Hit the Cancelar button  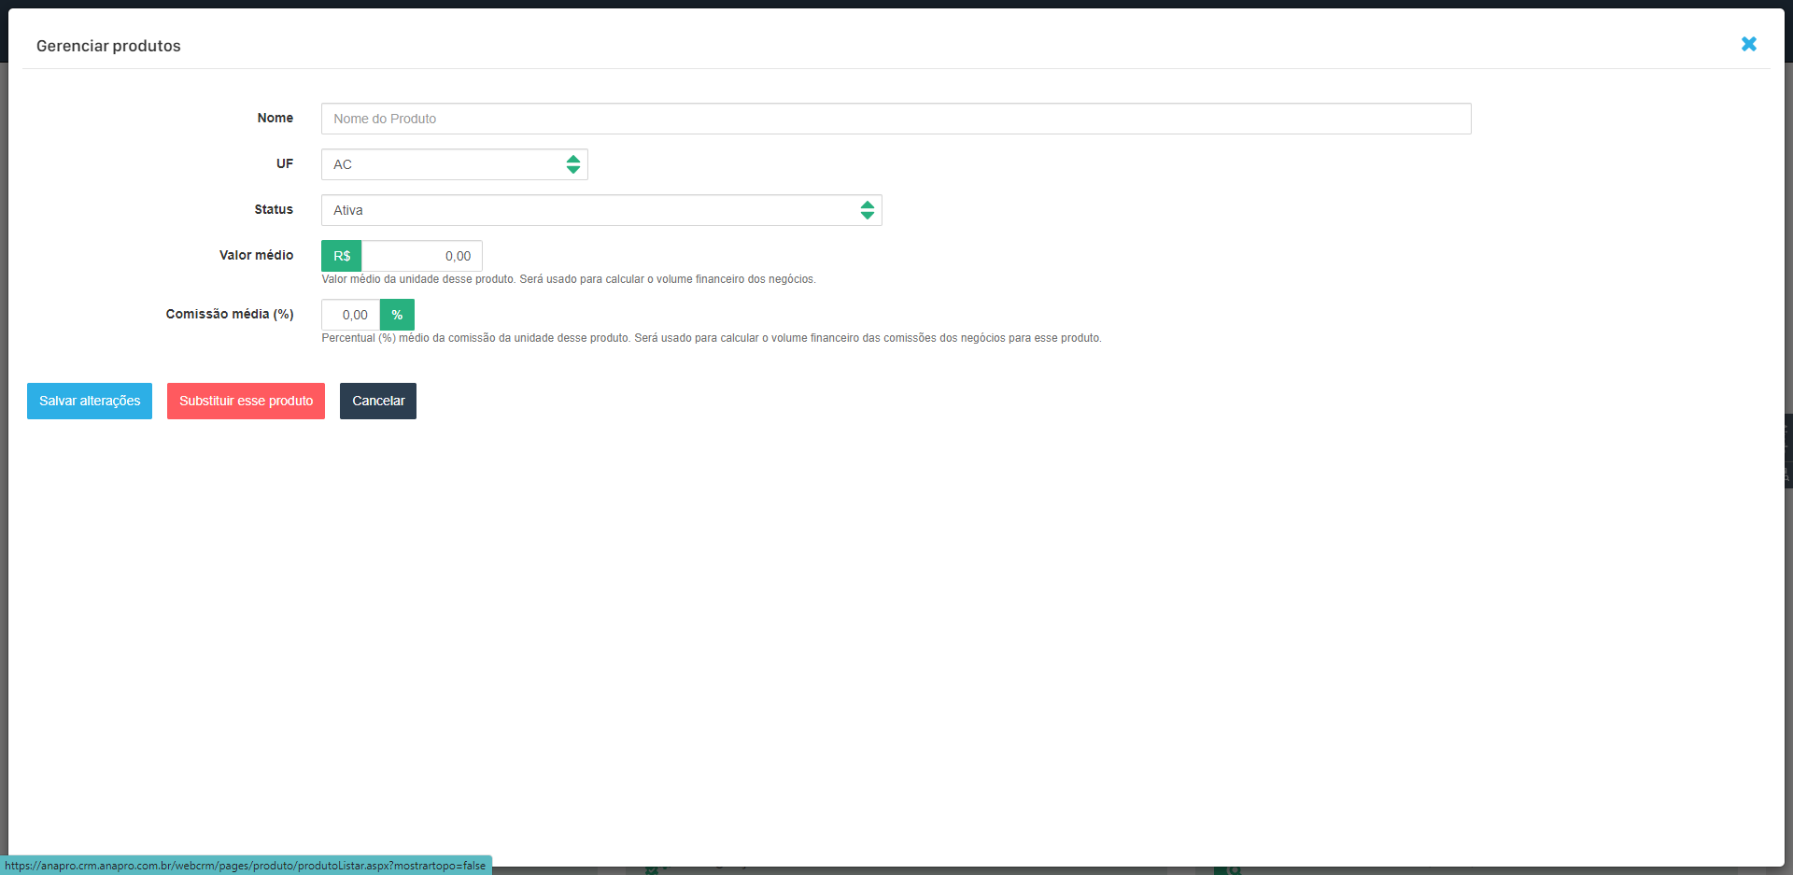click(x=378, y=401)
